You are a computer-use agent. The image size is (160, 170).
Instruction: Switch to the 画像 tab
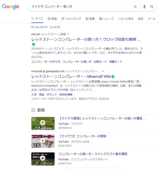[90, 19]
